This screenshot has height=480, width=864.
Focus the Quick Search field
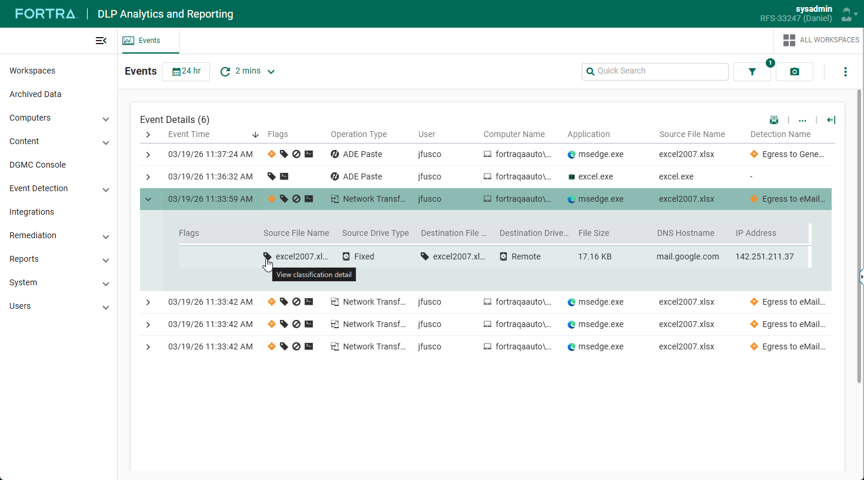coord(655,71)
